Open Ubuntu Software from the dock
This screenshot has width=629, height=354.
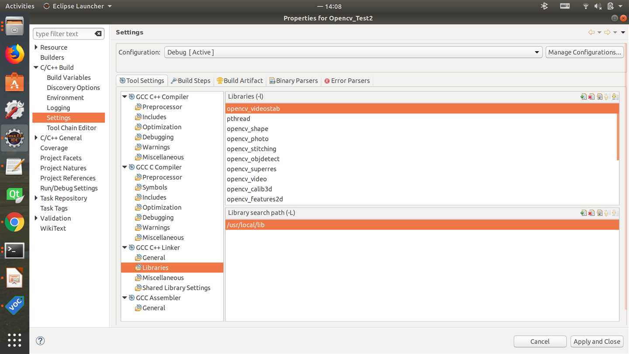pos(14,82)
